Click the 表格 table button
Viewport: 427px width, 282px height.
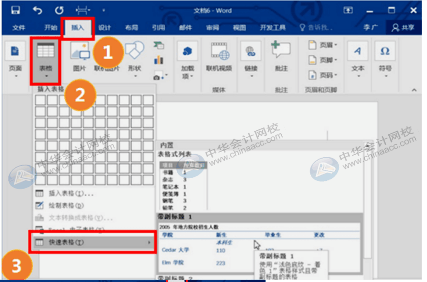[x=46, y=60]
